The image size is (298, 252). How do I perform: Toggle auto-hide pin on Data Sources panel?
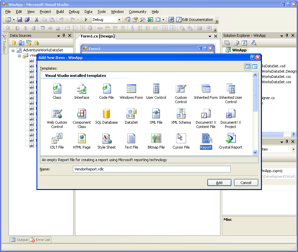tap(64, 35)
